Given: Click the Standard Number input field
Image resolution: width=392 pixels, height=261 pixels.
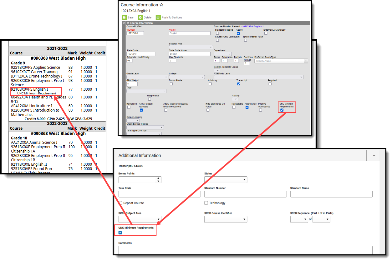Looking at the screenshot, I should point(245,194).
